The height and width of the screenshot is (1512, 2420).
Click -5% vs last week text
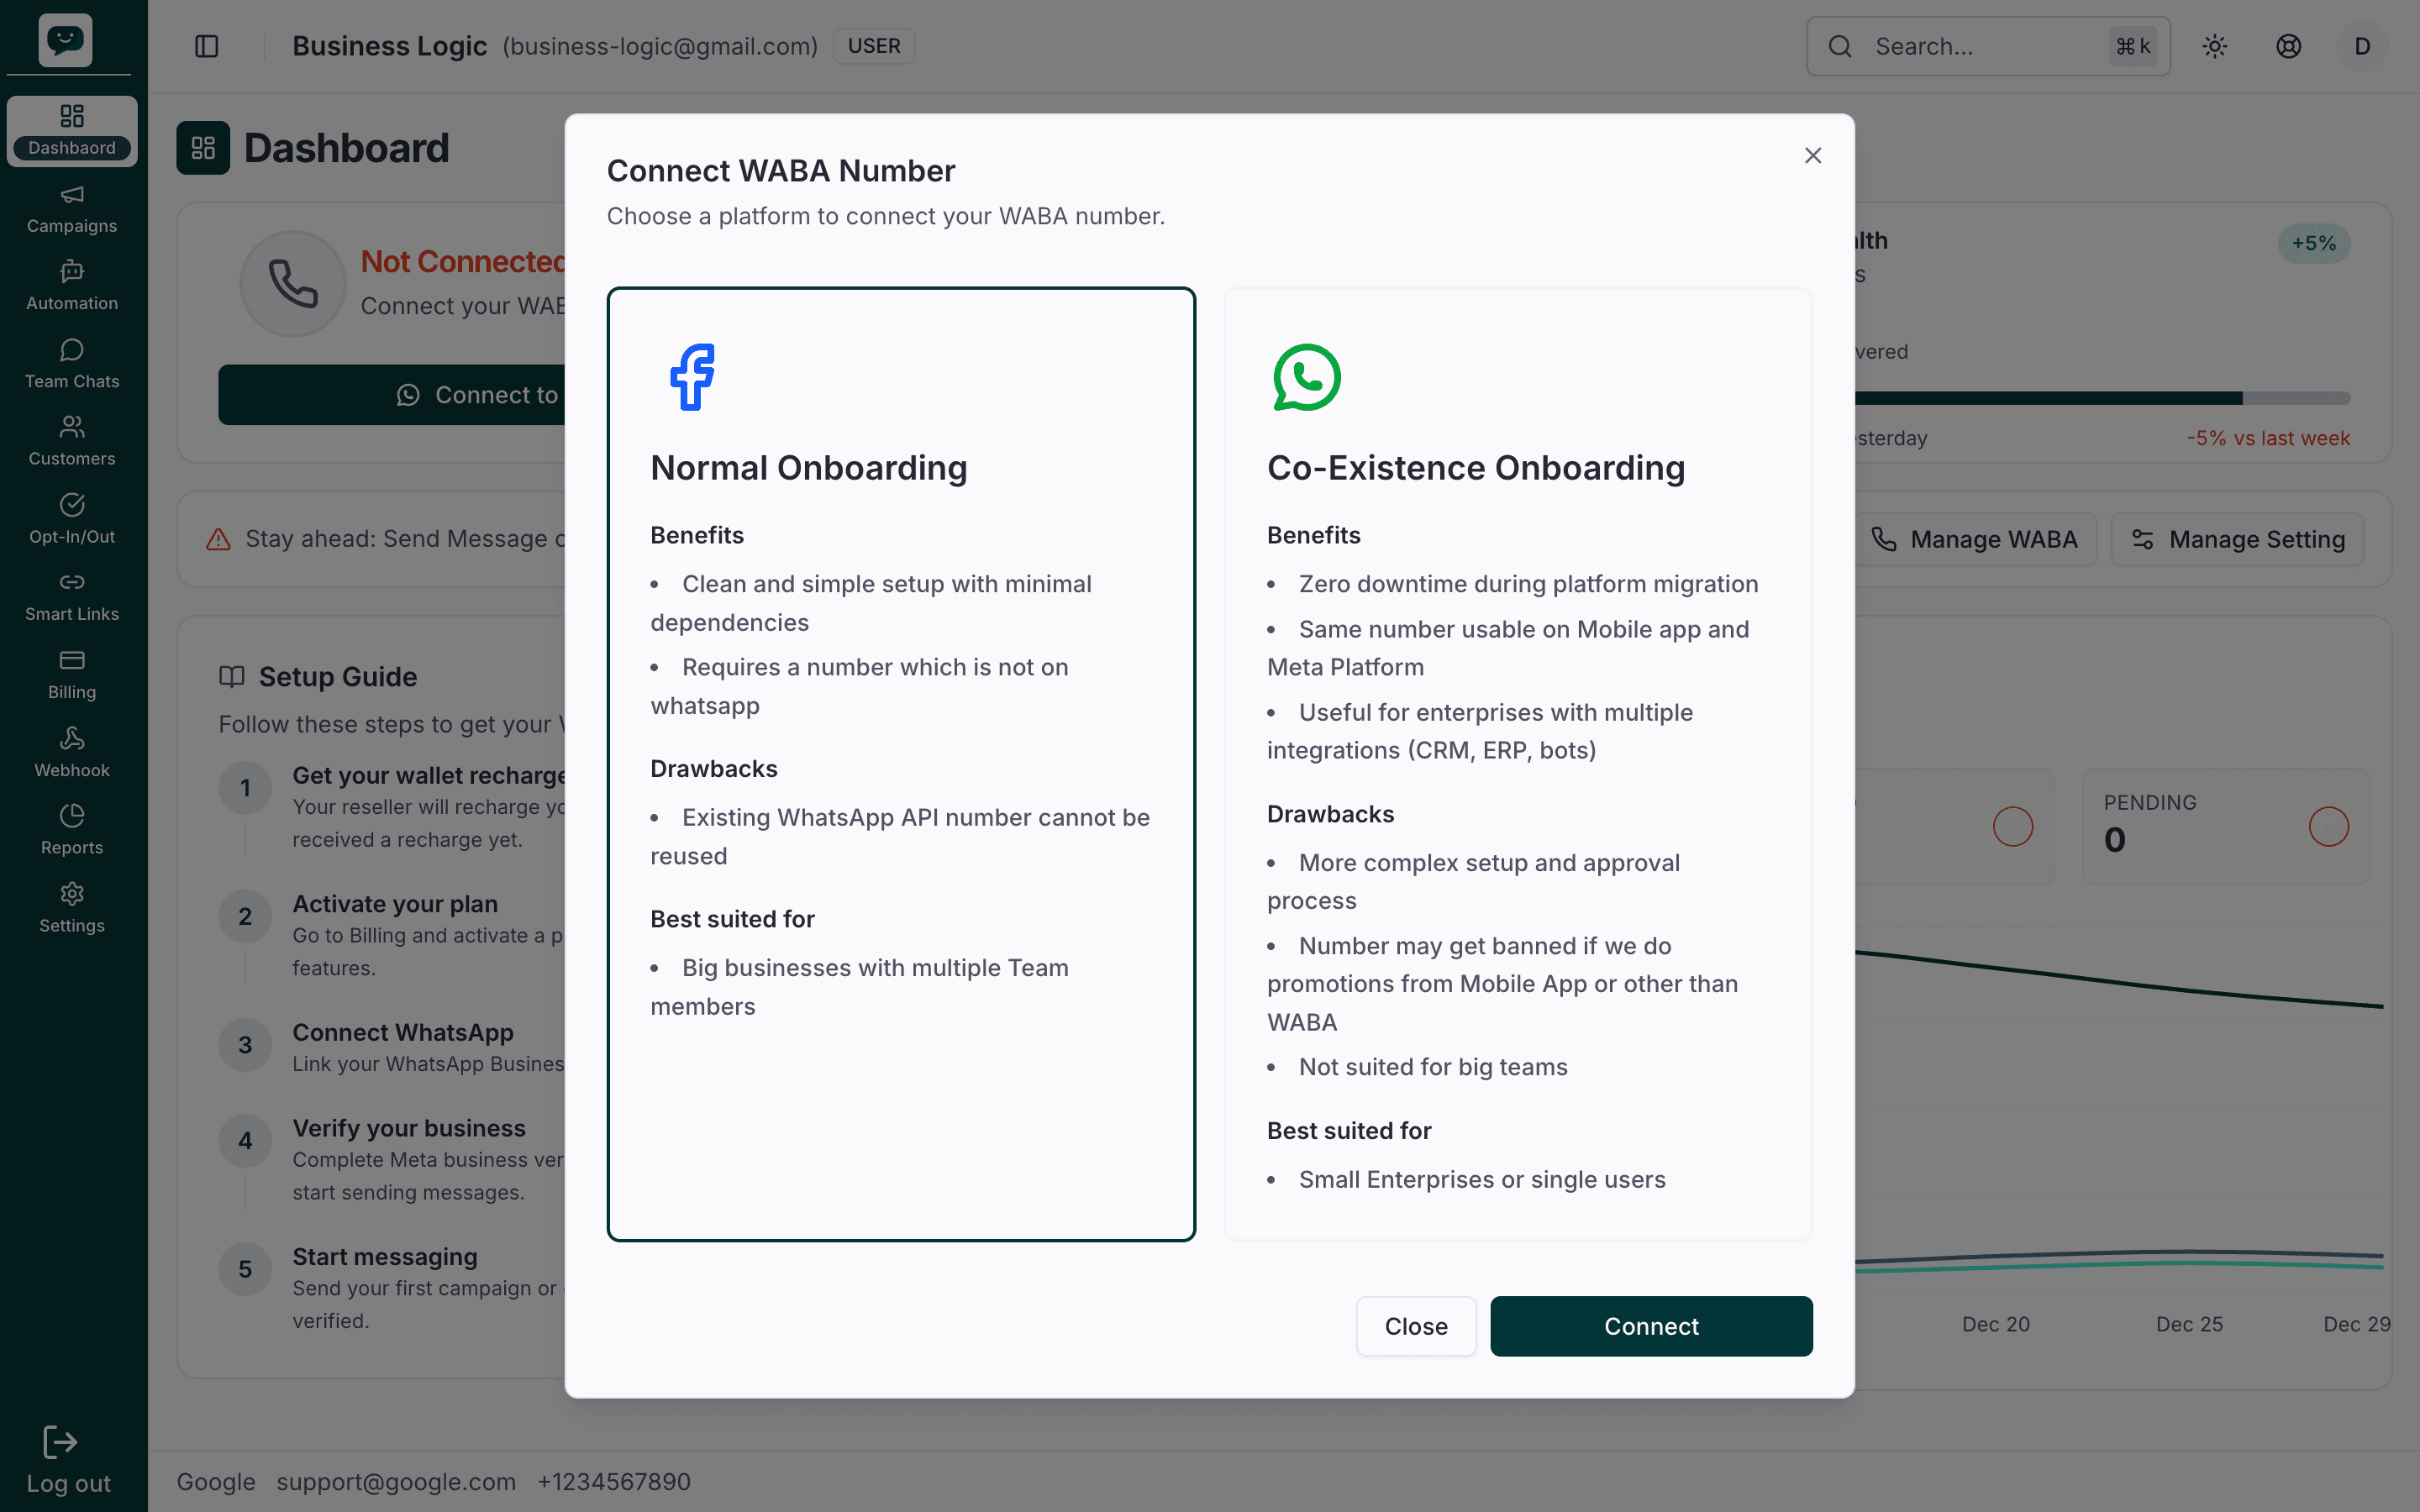point(2268,438)
